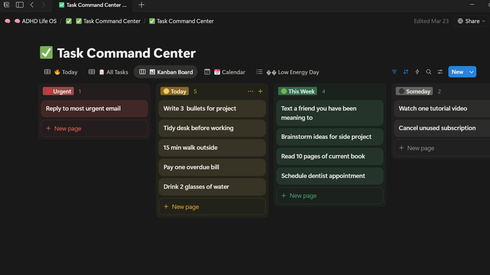Expand the dropdown arrow beside New
Screen dimensions: 490x275
[471, 72]
